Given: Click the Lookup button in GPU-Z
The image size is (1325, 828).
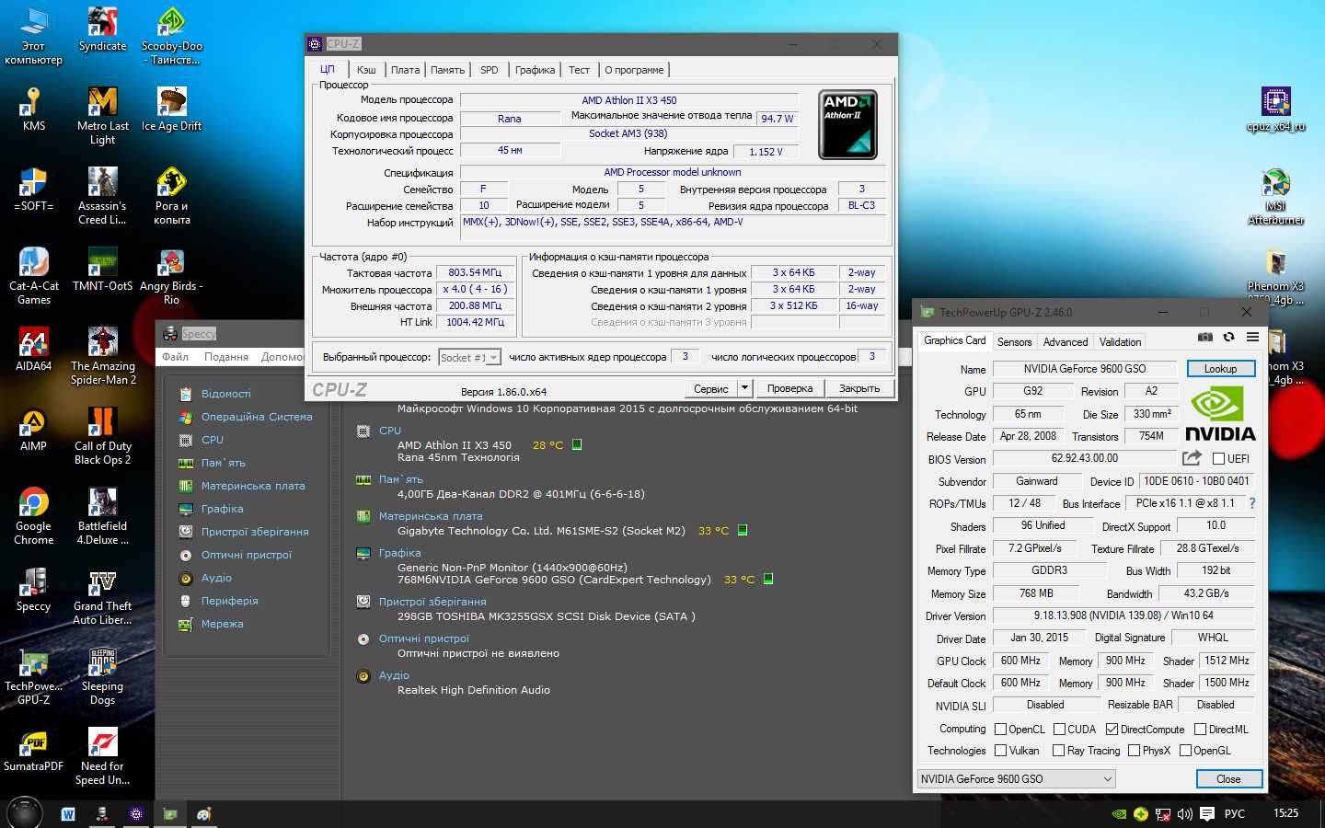Looking at the screenshot, I should [x=1220, y=368].
